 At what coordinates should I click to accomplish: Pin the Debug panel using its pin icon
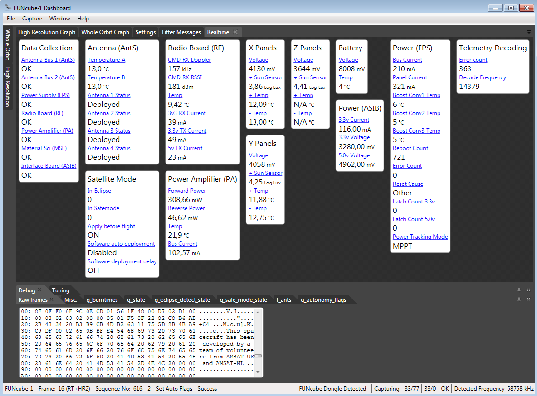pyautogui.click(x=519, y=290)
